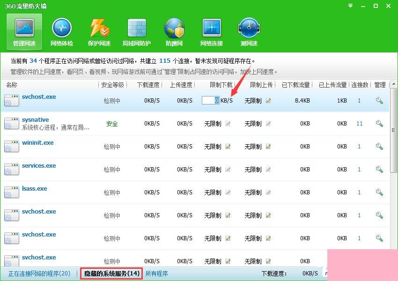Screen dimensions: 398x281
Task: Switch to 隐藏的系统服务(14) tab
Action: click(x=111, y=274)
